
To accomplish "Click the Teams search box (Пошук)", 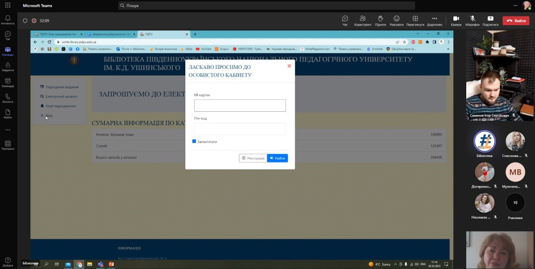I will pos(267,5).
